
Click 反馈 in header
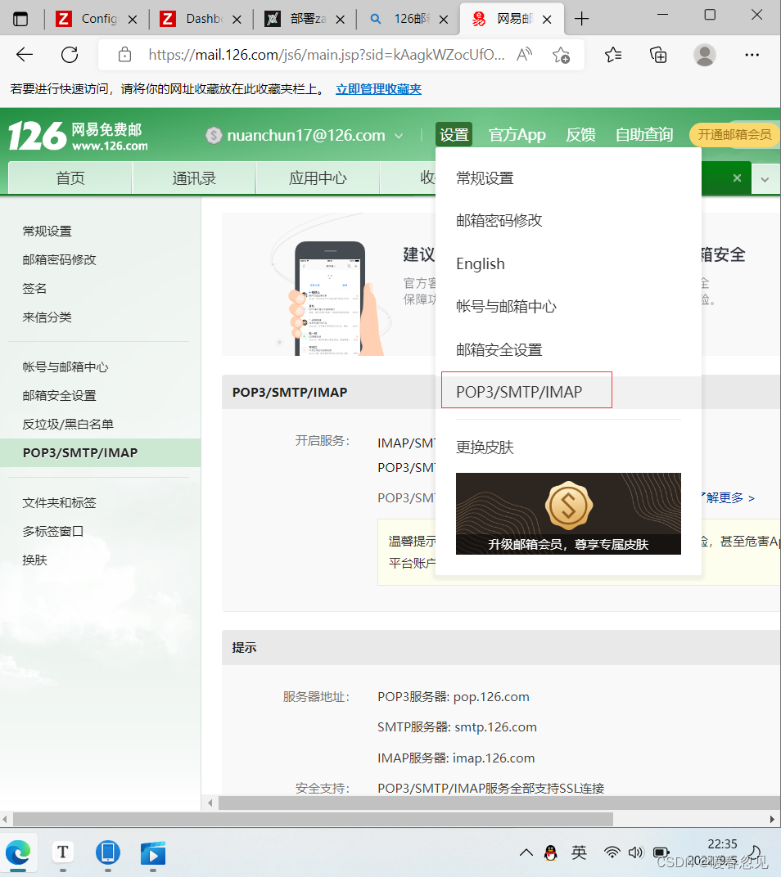pos(580,135)
